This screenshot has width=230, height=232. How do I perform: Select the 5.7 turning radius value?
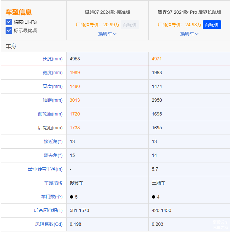(x=155, y=169)
